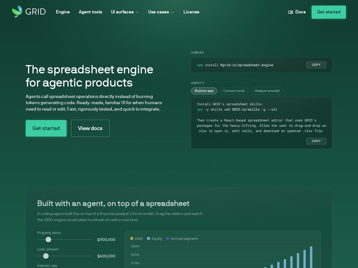Click the $700k chart axis label
The height and width of the screenshot is (268, 358).
click(x=135, y=263)
